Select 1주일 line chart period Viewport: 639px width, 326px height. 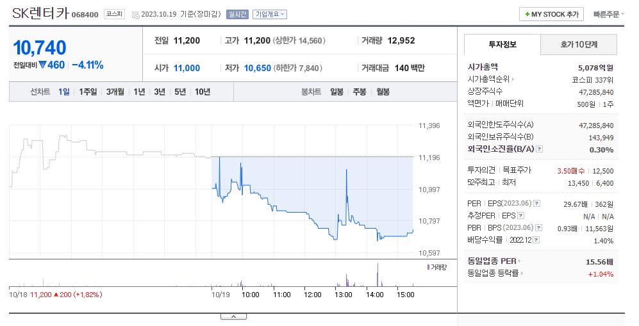coord(88,92)
